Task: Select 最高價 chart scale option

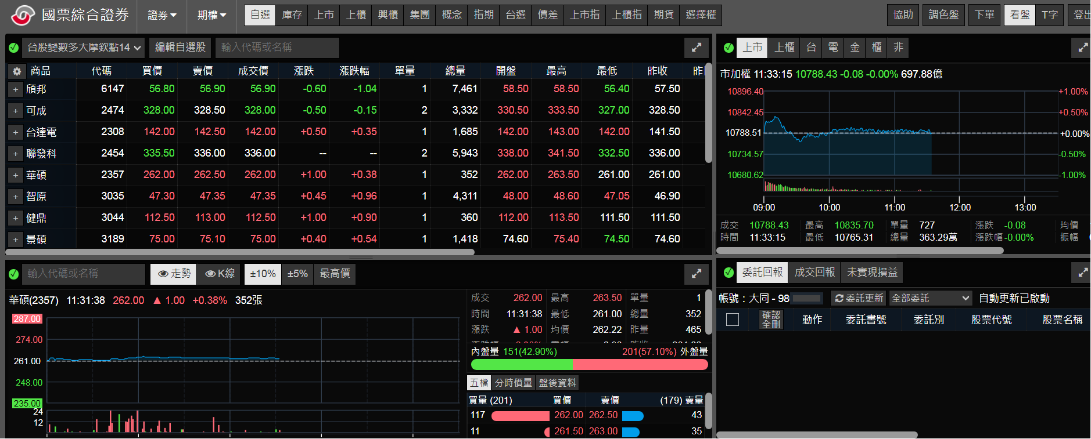Action: [x=335, y=274]
